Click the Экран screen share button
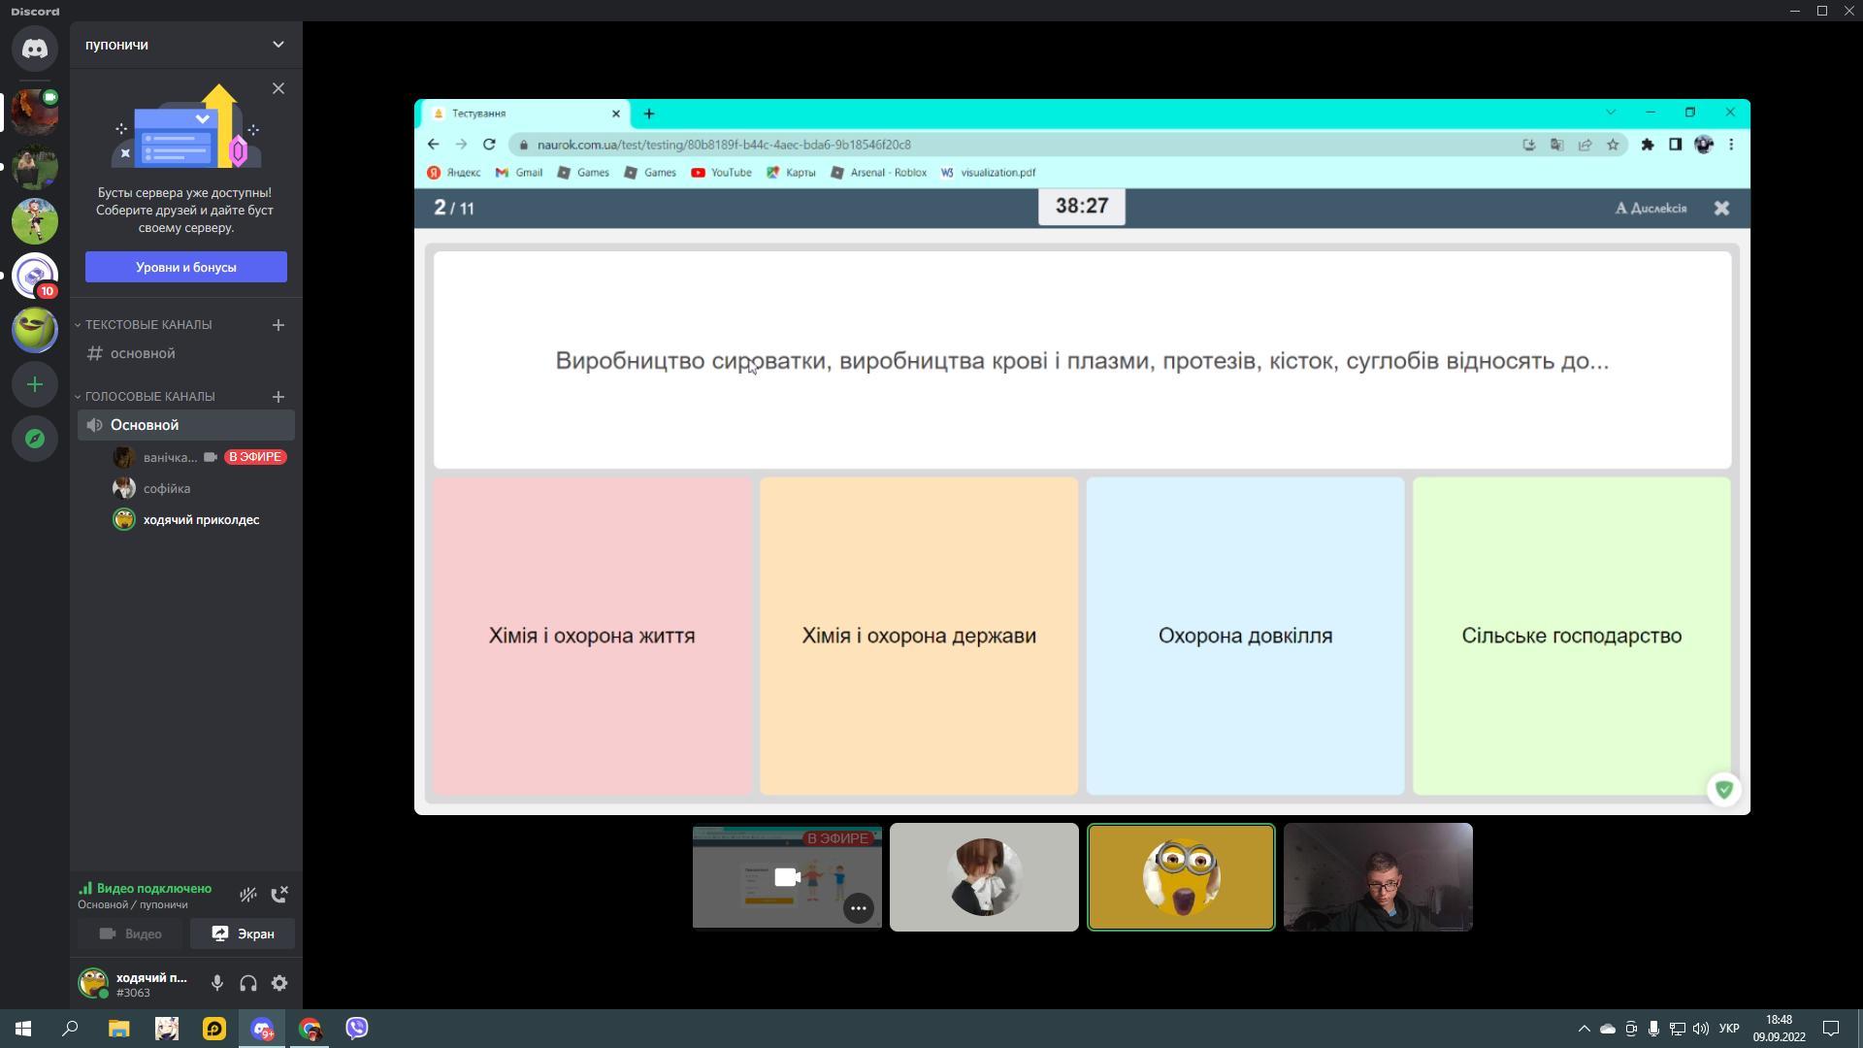Image resolution: width=1863 pixels, height=1048 pixels. coord(243,933)
